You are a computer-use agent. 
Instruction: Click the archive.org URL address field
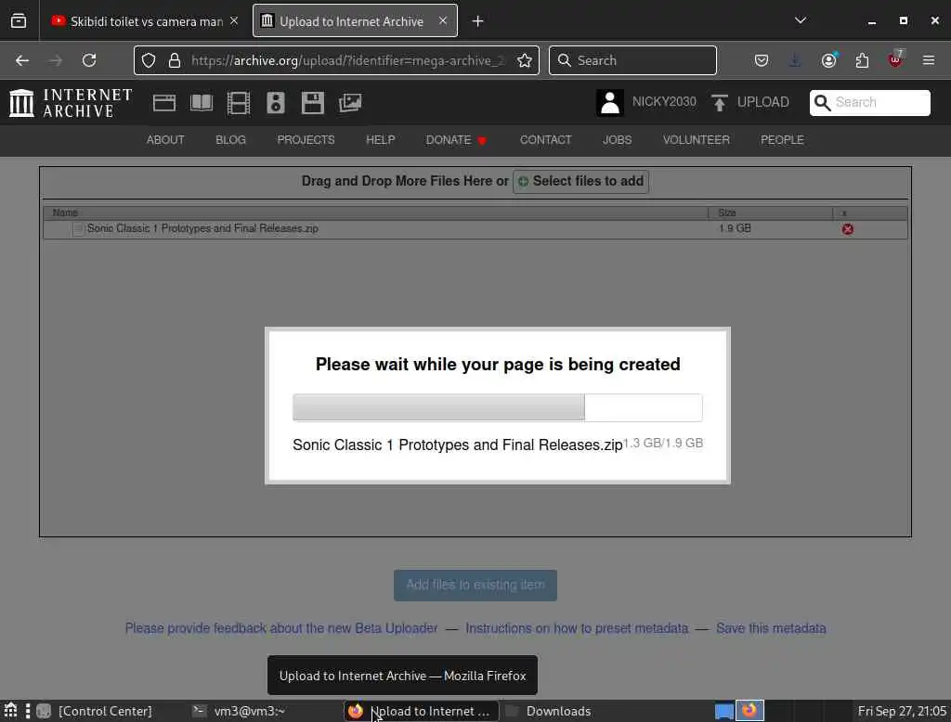pos(347,60)
